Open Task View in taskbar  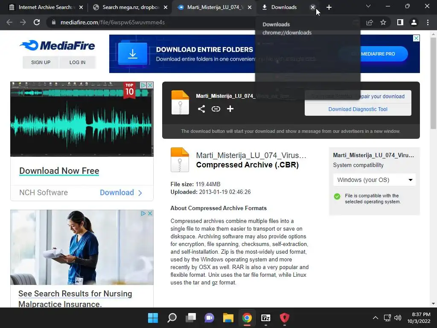(191, 318)
